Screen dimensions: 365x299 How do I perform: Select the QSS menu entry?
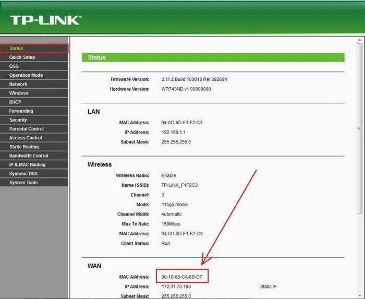[x=34, y=66]
